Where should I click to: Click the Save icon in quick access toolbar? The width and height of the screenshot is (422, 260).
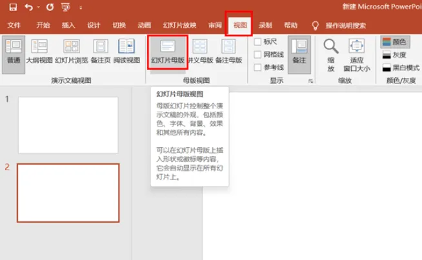point(13,7)
